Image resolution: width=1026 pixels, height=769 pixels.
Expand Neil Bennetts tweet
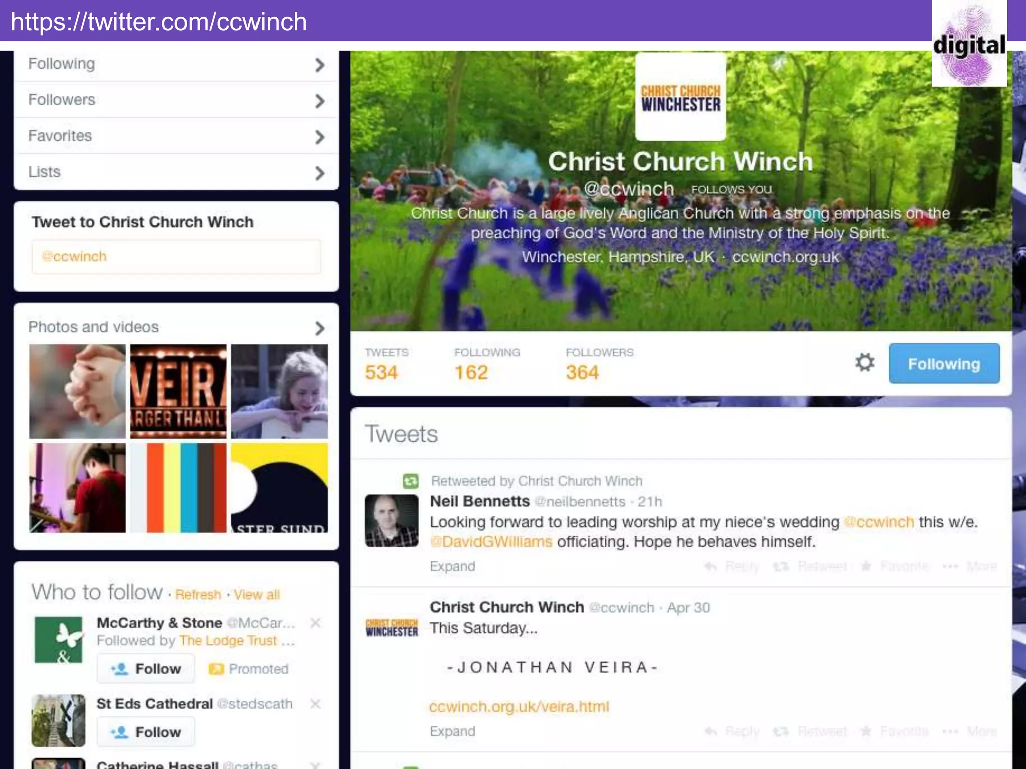[452, 566]
